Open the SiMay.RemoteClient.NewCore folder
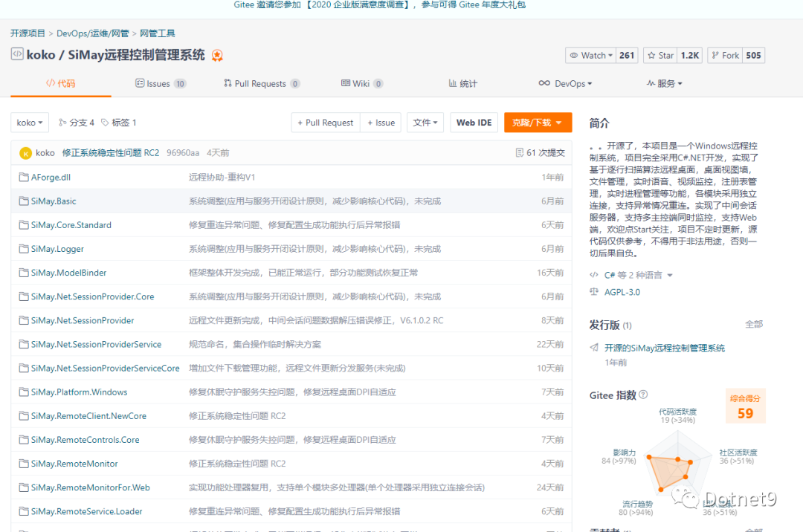Viewport: 803px width, 532px height. click(x=88, y=416)
